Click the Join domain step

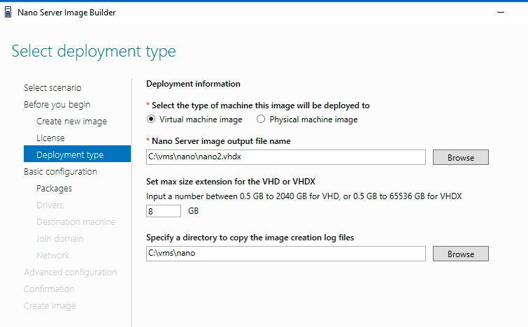[x=60, y=238]
